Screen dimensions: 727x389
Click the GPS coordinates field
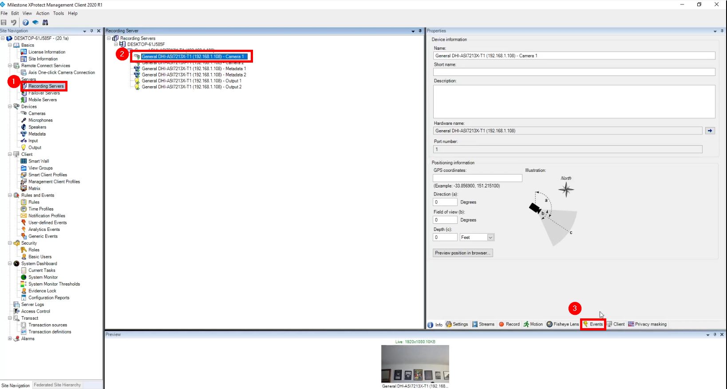click(x=478, y=178)
